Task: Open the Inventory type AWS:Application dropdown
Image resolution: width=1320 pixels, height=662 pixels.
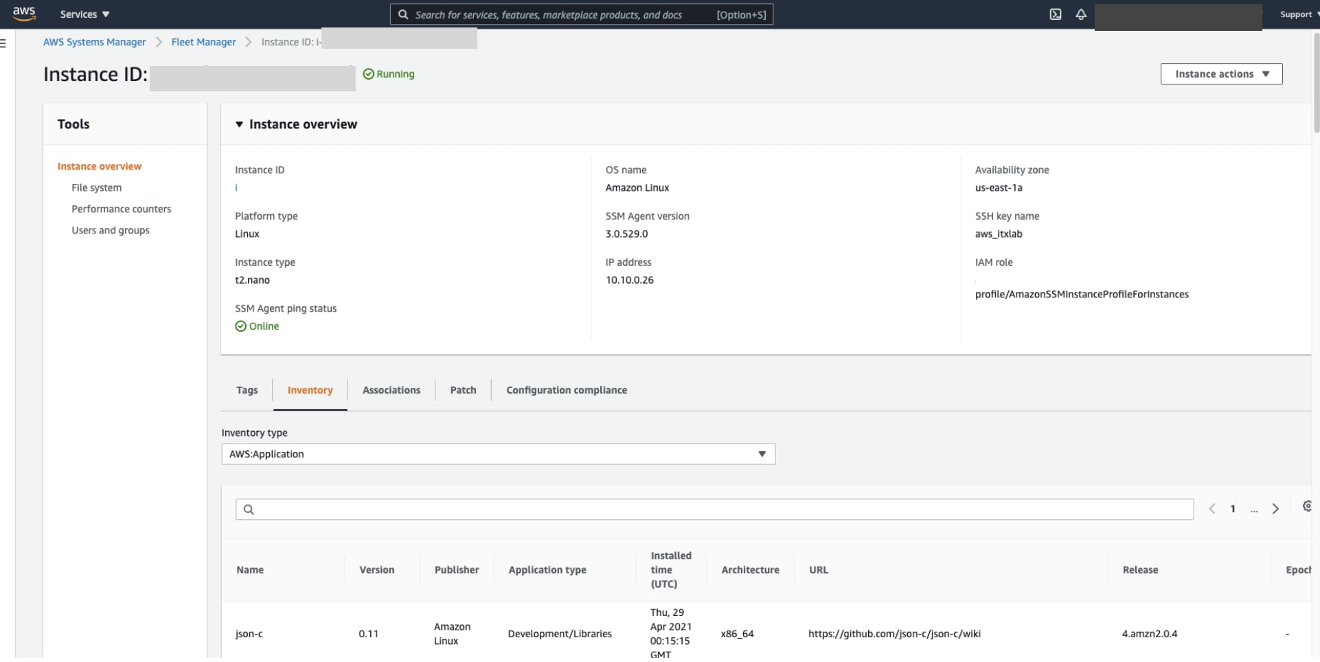Action: [499, 454]
